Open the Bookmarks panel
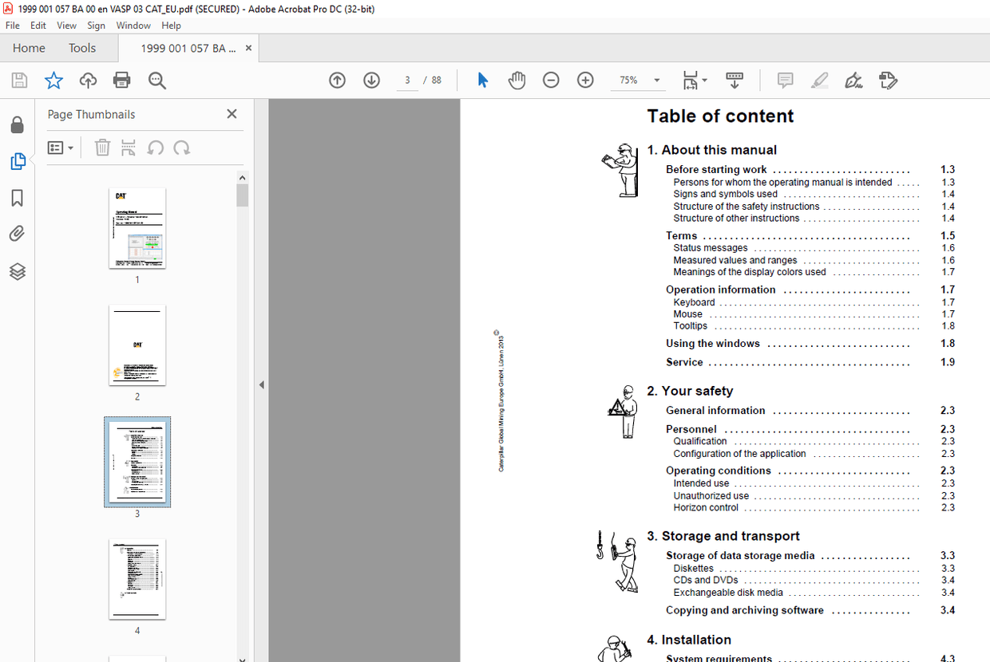 18,198
